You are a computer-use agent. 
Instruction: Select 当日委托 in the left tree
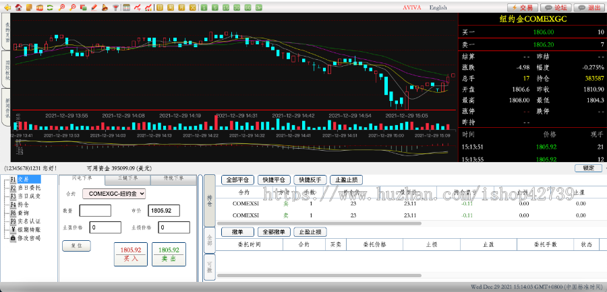[x=28, y=188]
